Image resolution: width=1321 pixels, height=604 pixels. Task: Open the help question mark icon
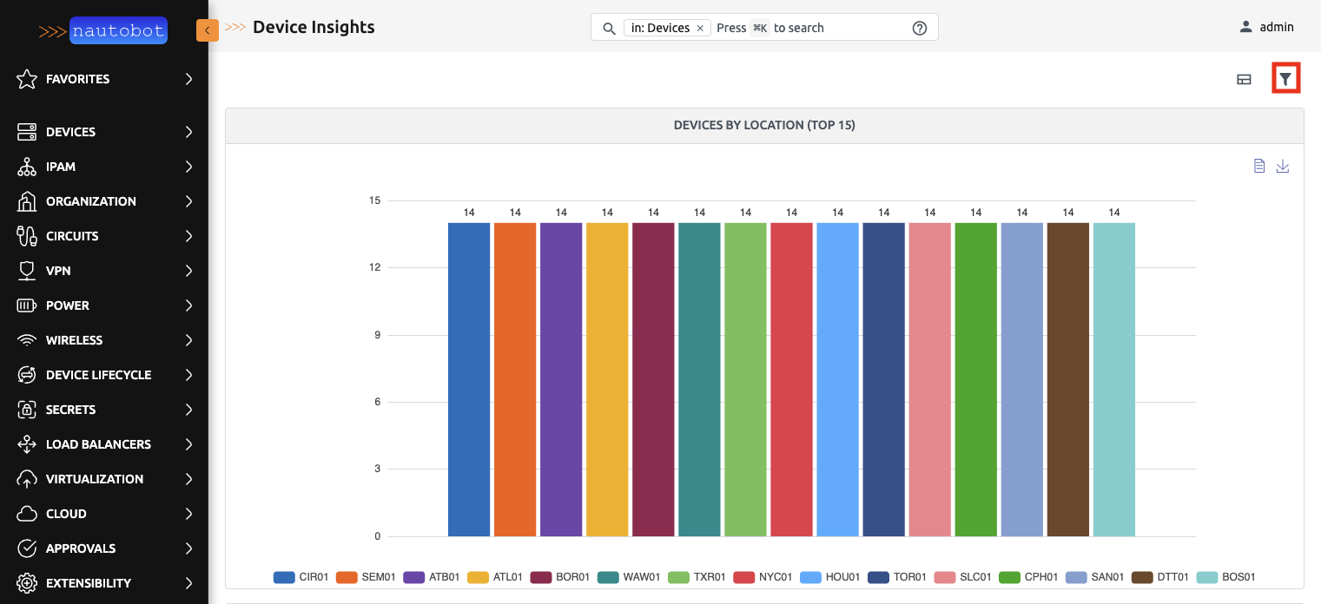click(x=919, y=27)
